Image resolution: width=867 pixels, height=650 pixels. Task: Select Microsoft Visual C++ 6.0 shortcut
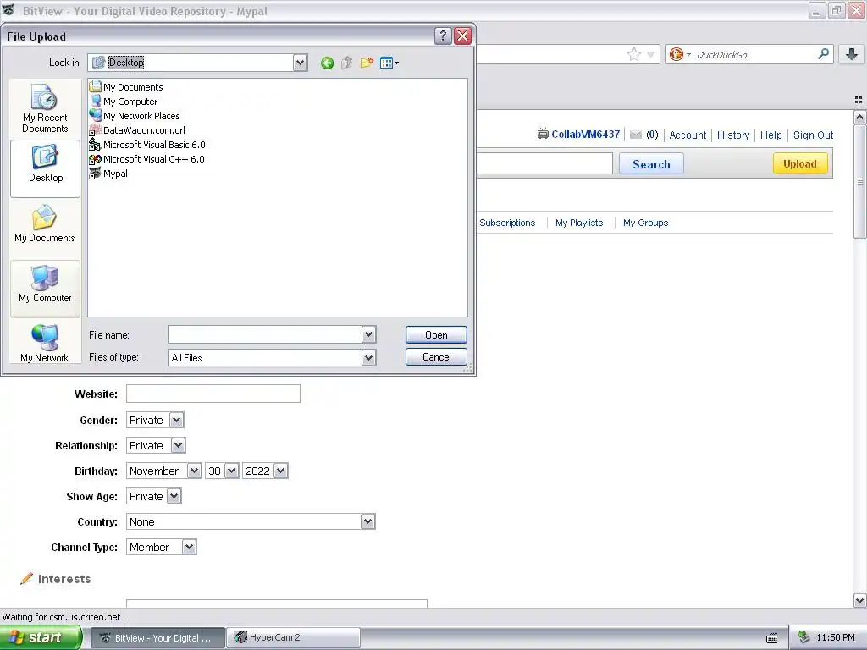coord(146,158)
